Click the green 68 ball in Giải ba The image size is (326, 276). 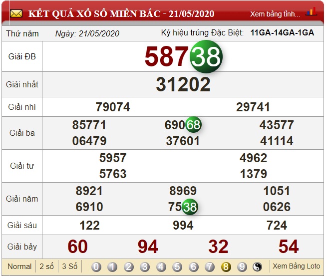coord(193,125)
